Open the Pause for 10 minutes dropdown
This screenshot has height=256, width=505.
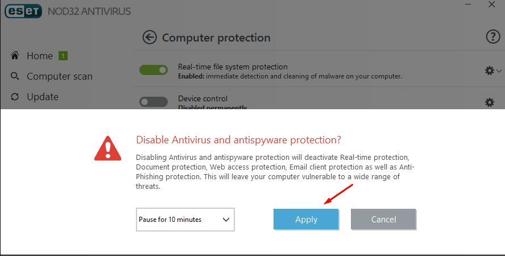[x=185, y=220]
